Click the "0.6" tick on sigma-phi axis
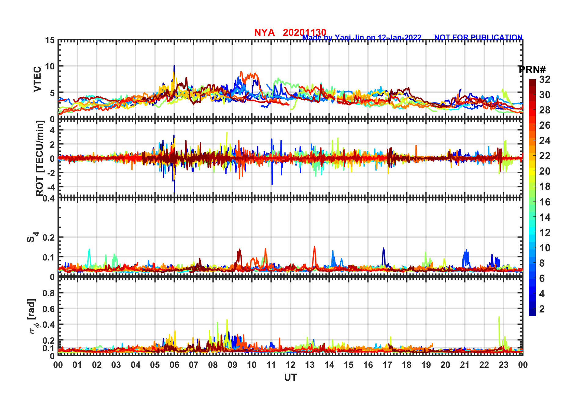Image resolution: width=581 pixels, height=395 pixels. [48, 309]
